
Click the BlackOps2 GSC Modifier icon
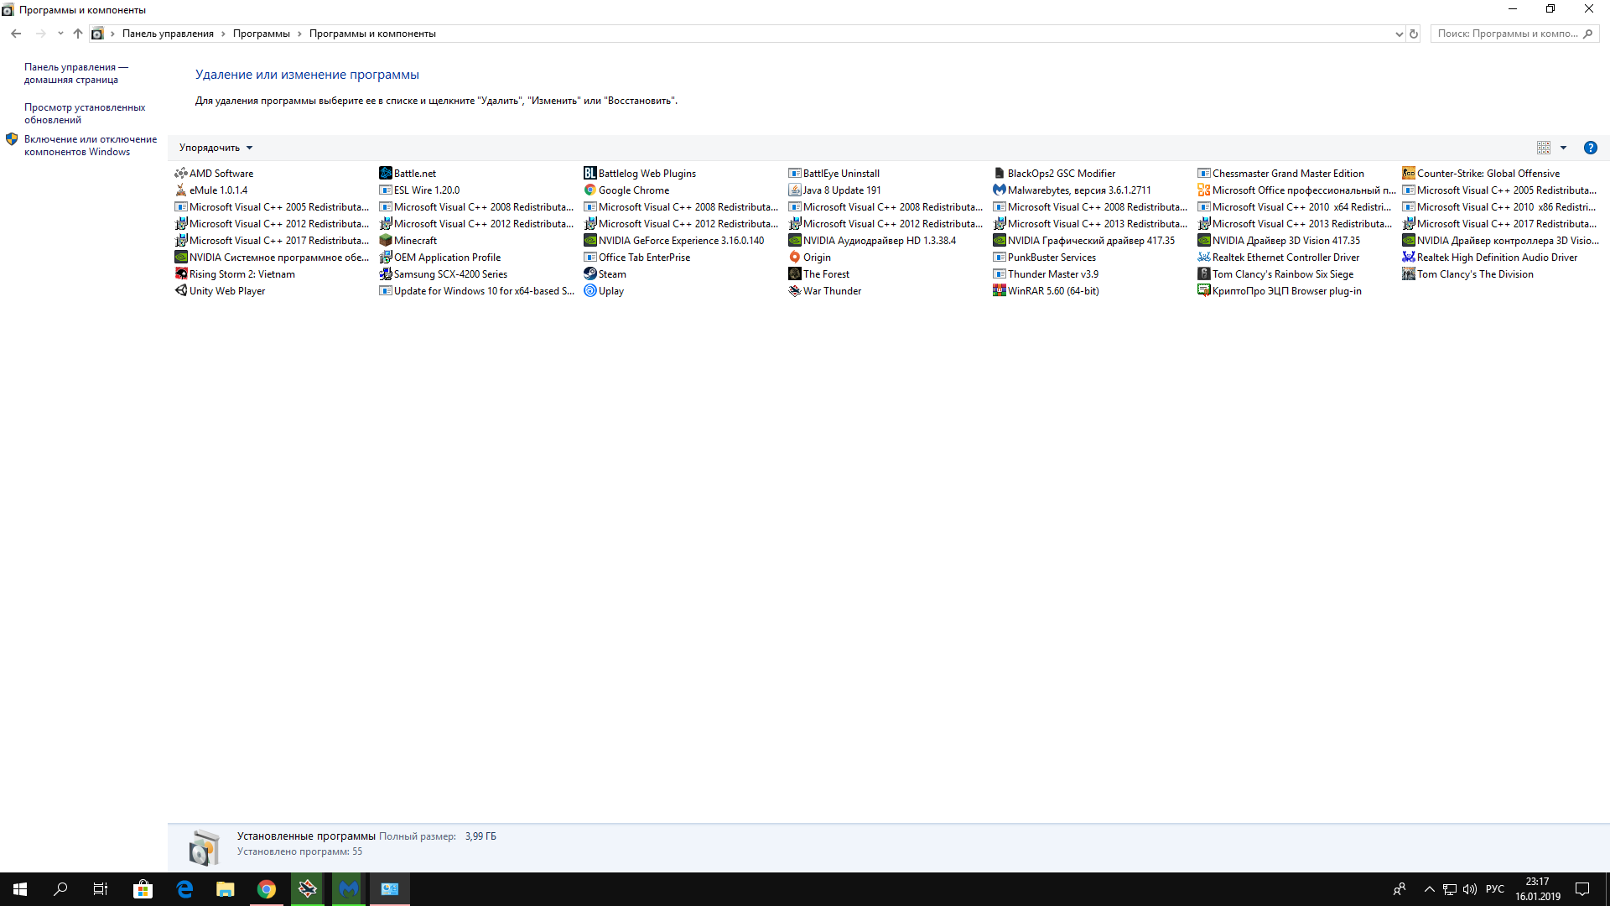tap(1000, 174)
